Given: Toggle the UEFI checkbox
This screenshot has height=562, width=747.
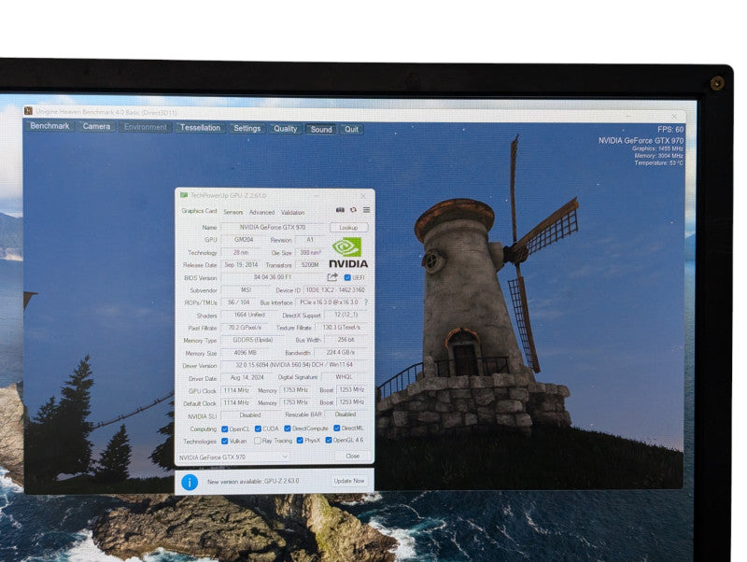Looking at the screenshot, I should [347, 277].
